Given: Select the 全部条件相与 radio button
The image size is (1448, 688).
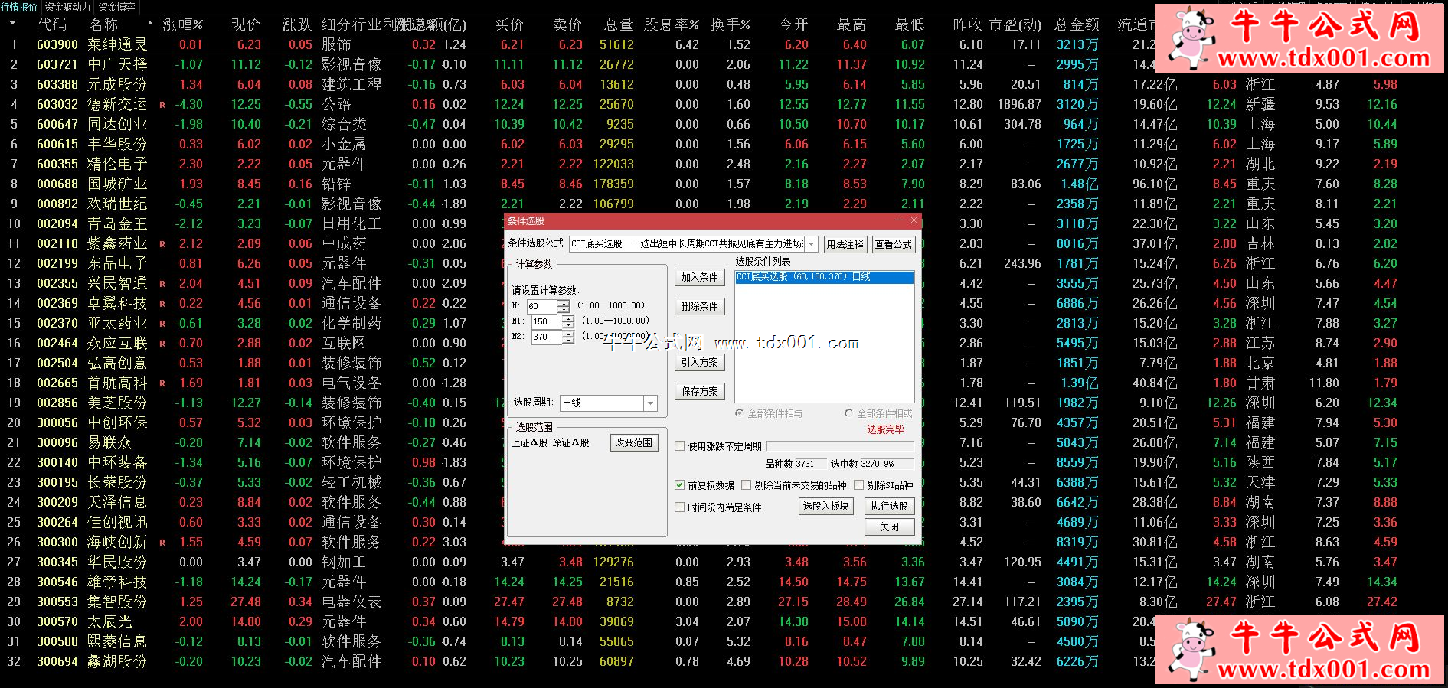Looking at the screenshot, I should (739, 413).
